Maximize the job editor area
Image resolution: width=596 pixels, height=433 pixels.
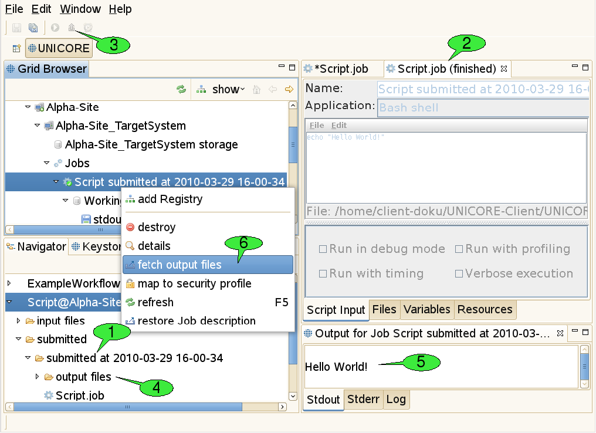[x=585, y=67]
